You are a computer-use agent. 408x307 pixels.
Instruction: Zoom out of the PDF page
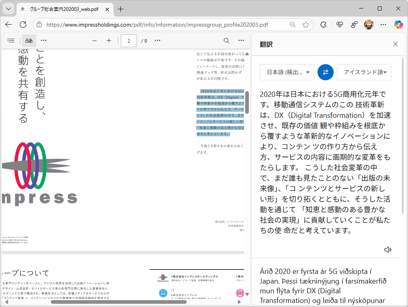(94, 40)
